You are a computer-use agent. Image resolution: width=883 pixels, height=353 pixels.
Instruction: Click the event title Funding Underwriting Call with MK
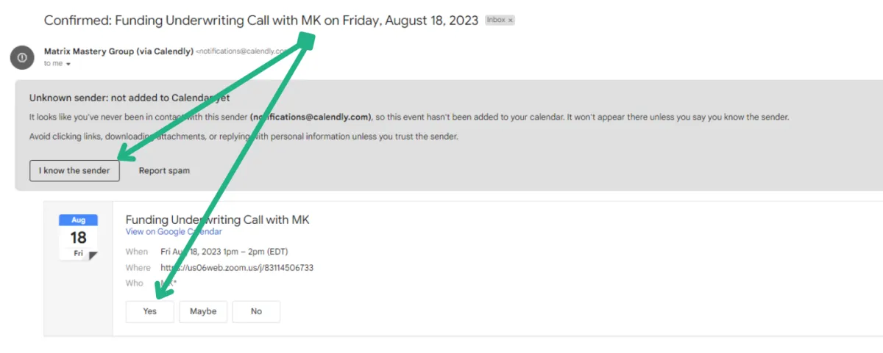pos(218,219)
